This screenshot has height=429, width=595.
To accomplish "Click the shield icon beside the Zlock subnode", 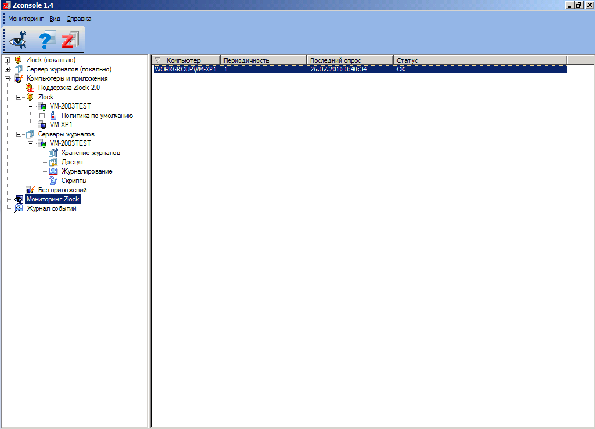I will (x=30, y=97).
